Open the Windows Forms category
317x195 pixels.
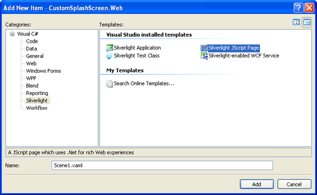point(44,71)
